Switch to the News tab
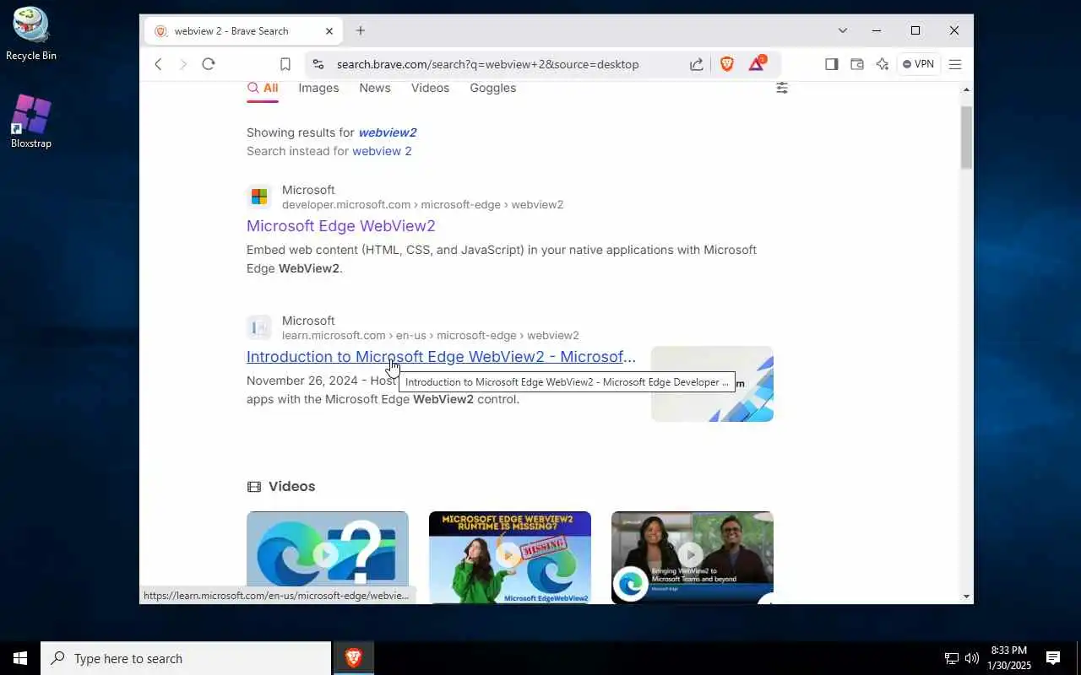The image size is (1081, 675). pyautogui.click(x=375, y=88)
